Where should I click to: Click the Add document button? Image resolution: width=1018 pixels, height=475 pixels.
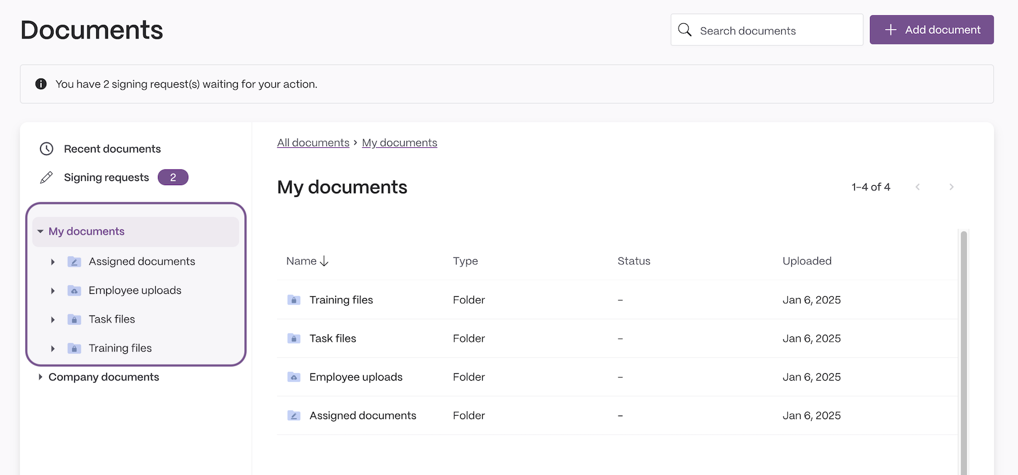(932, 30)
